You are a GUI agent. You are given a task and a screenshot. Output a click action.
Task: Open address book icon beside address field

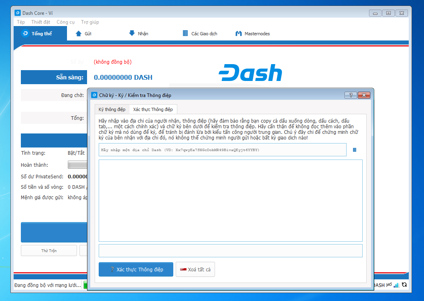pos(355,149)
